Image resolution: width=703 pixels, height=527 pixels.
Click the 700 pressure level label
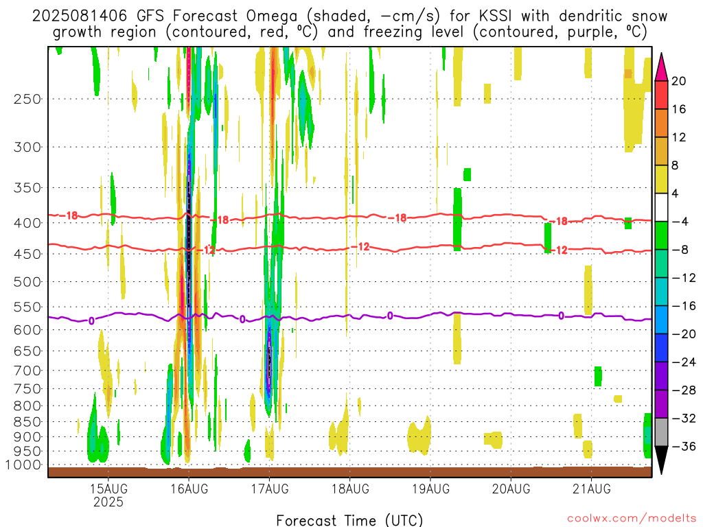[x=27, y=371]
